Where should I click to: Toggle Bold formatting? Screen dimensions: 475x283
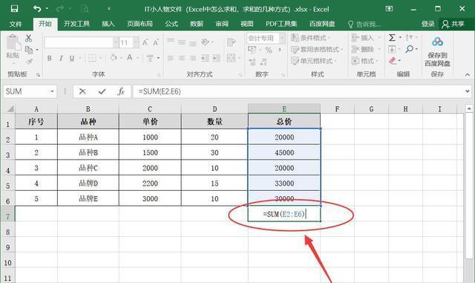pos(50,58)
